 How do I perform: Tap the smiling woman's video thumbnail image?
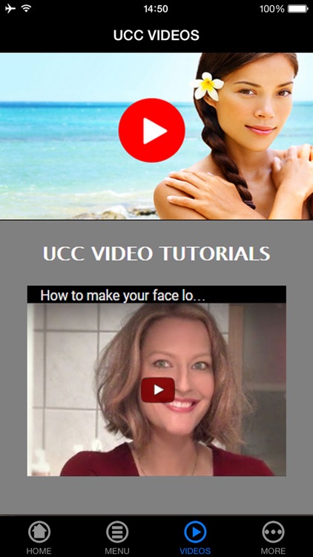(x=156, y=389)
